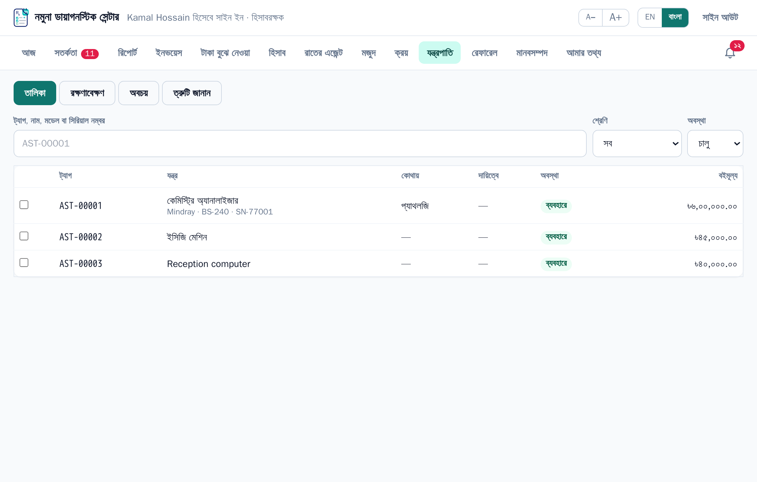
Task: Decrease font size with A− button
Action: click(x=591, y=18)
